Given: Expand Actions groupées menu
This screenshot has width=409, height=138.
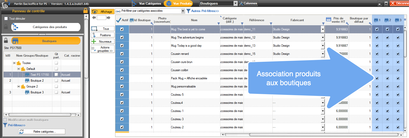Looking at the screenshot, I should 103,49.
